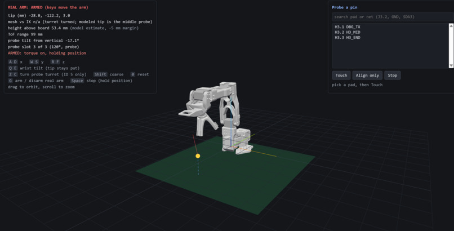
Task: Click the tip (mm) coordinates readout
Action: [x=39, y=15]
